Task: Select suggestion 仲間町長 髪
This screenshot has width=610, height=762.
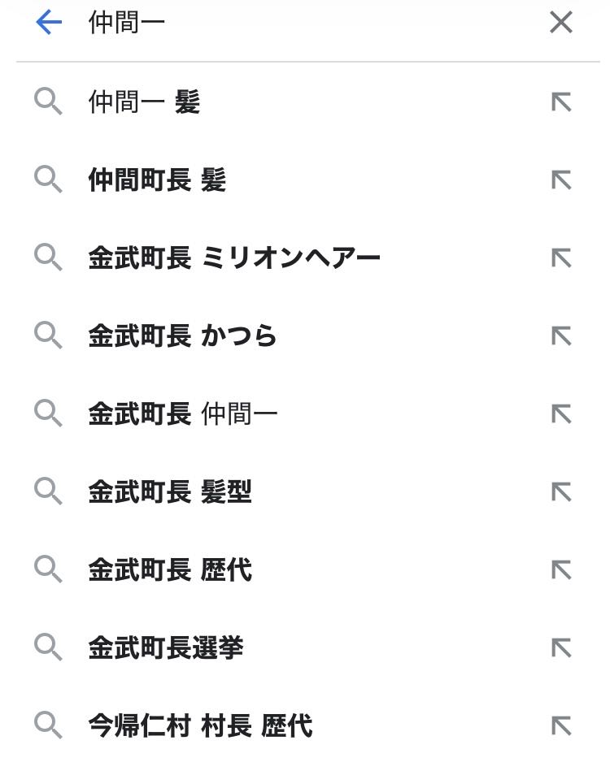Action: click(157, 180)
